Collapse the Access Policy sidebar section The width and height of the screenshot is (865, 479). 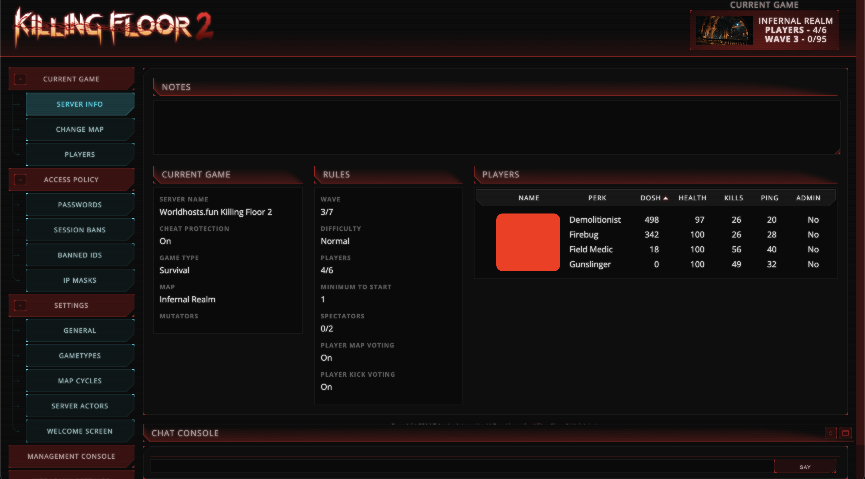pos(20,180)
